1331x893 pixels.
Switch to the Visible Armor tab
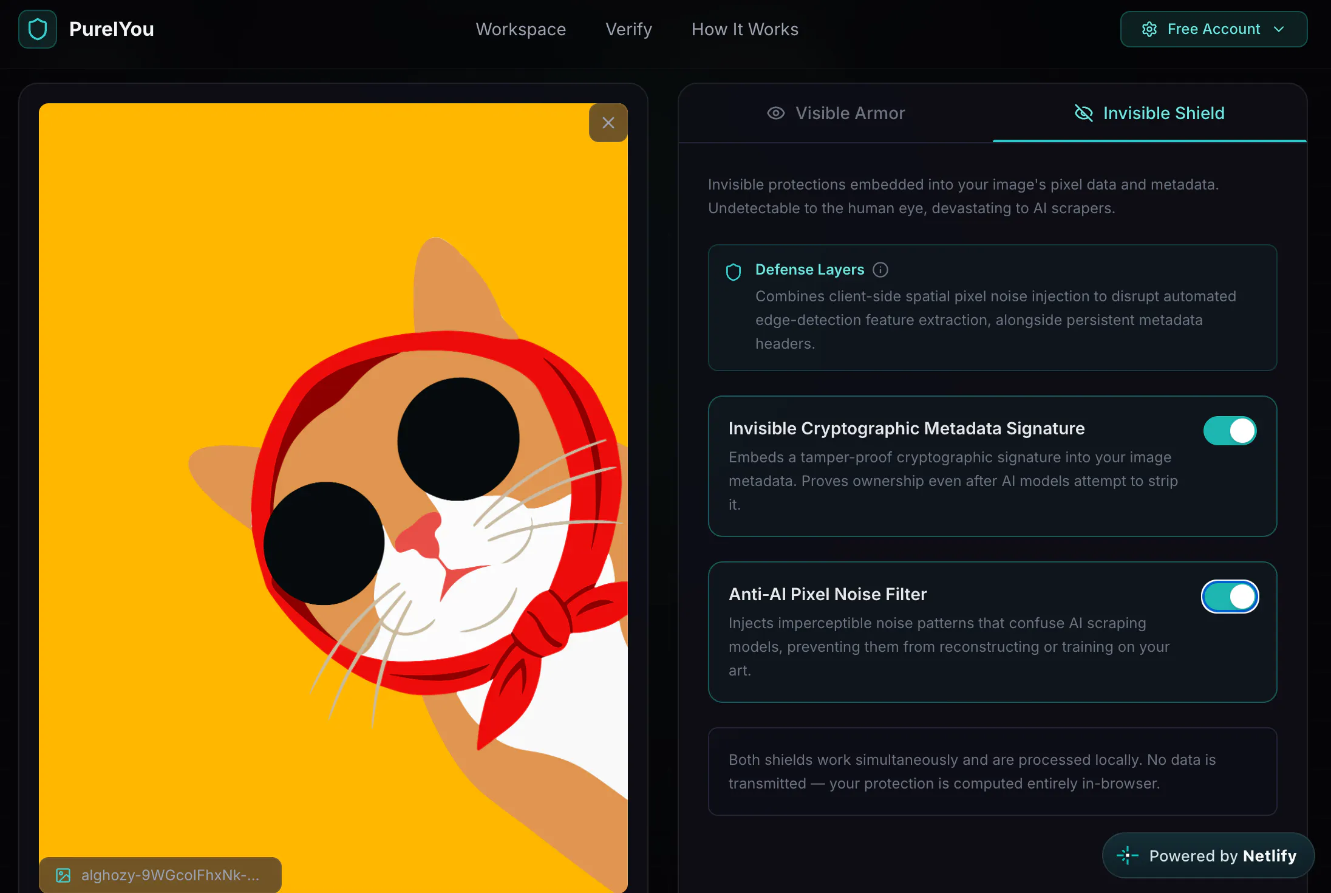pyautogui.click(x=836, y=113)
